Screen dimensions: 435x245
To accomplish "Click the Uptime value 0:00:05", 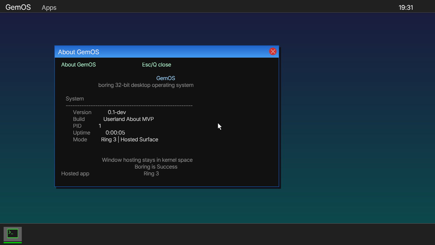I will 115,133.
